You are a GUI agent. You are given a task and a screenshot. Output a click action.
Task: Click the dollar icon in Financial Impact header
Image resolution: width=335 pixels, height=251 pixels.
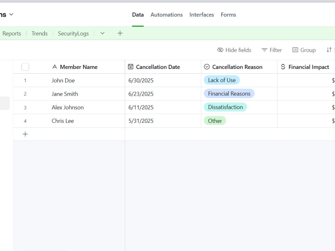click(x=283, y=67)
